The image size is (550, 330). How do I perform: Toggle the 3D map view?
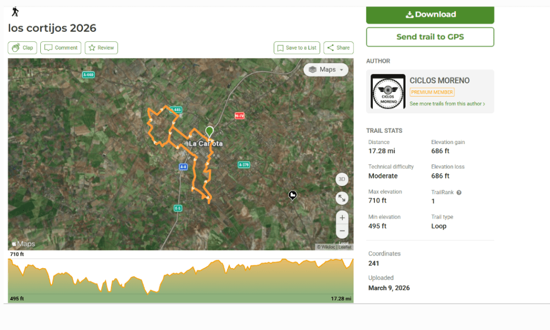pyautogui.click(x=342, y=180)
